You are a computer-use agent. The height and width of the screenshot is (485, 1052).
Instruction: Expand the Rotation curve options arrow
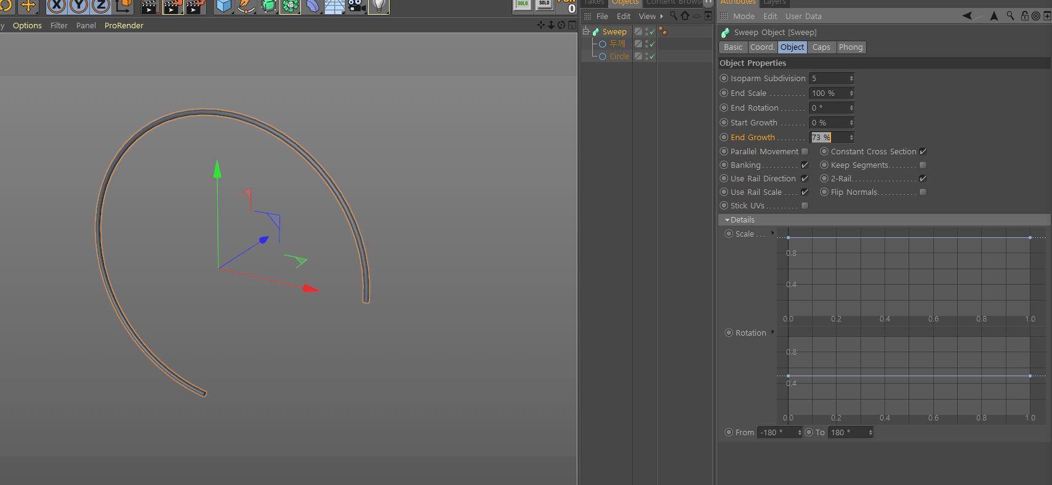point(773,332)
